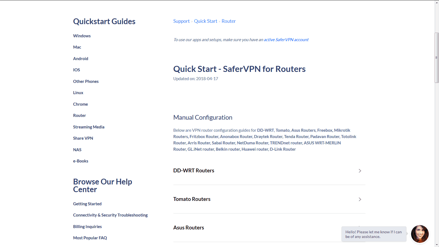Screen dimensions: 439x247
Task: Jump to Anonabox Router link
Action: [x=236, y=137]
